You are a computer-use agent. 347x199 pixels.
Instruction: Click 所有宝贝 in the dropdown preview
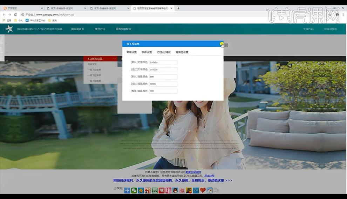(x=92, y=64)
